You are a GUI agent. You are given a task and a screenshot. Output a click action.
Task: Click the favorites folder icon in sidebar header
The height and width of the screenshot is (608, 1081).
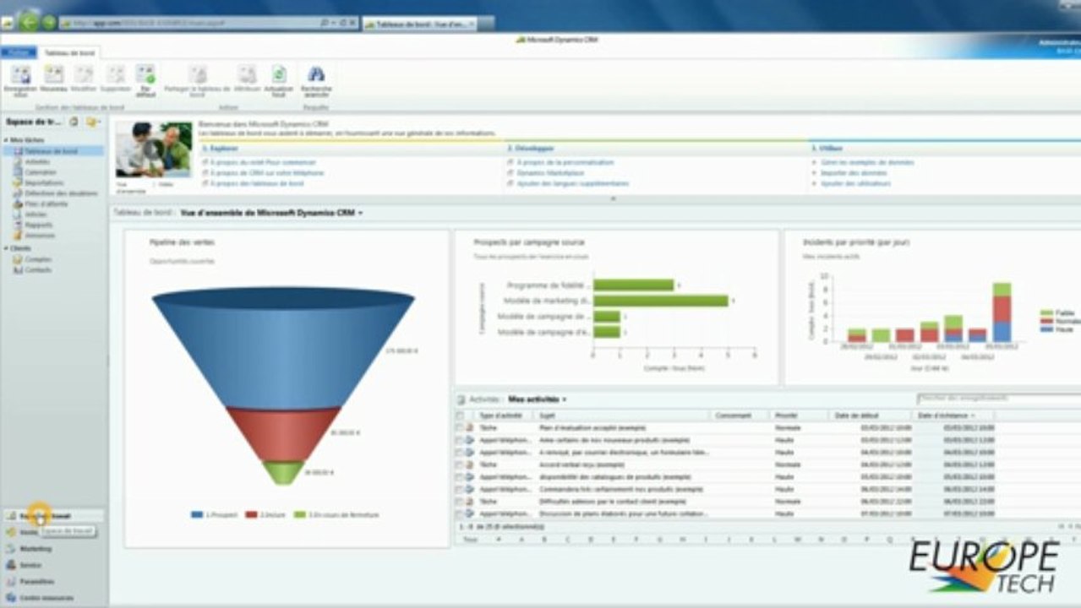pyautogui.click(x=92, y=122)
